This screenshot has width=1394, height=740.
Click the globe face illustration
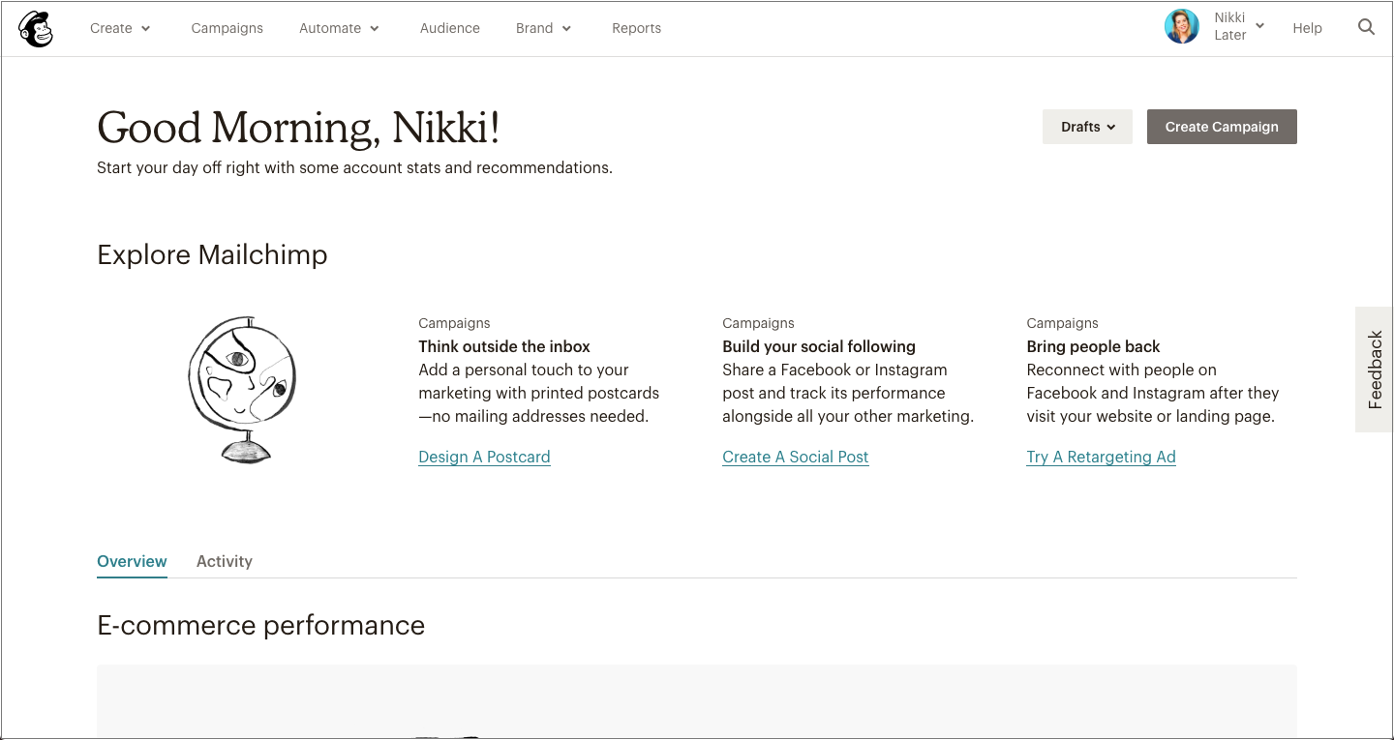(x=242, y=389)
